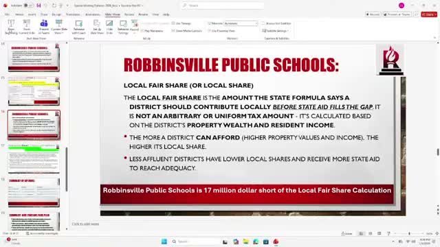Click the Save icon in title bar
The width and height of the screenshot is (440, 247).
[x=38, y=5]
